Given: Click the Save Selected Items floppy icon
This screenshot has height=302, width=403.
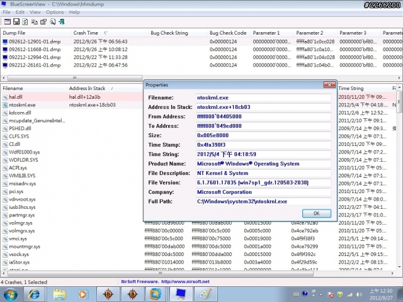Looking at the screenshot, I should (16, 22).
